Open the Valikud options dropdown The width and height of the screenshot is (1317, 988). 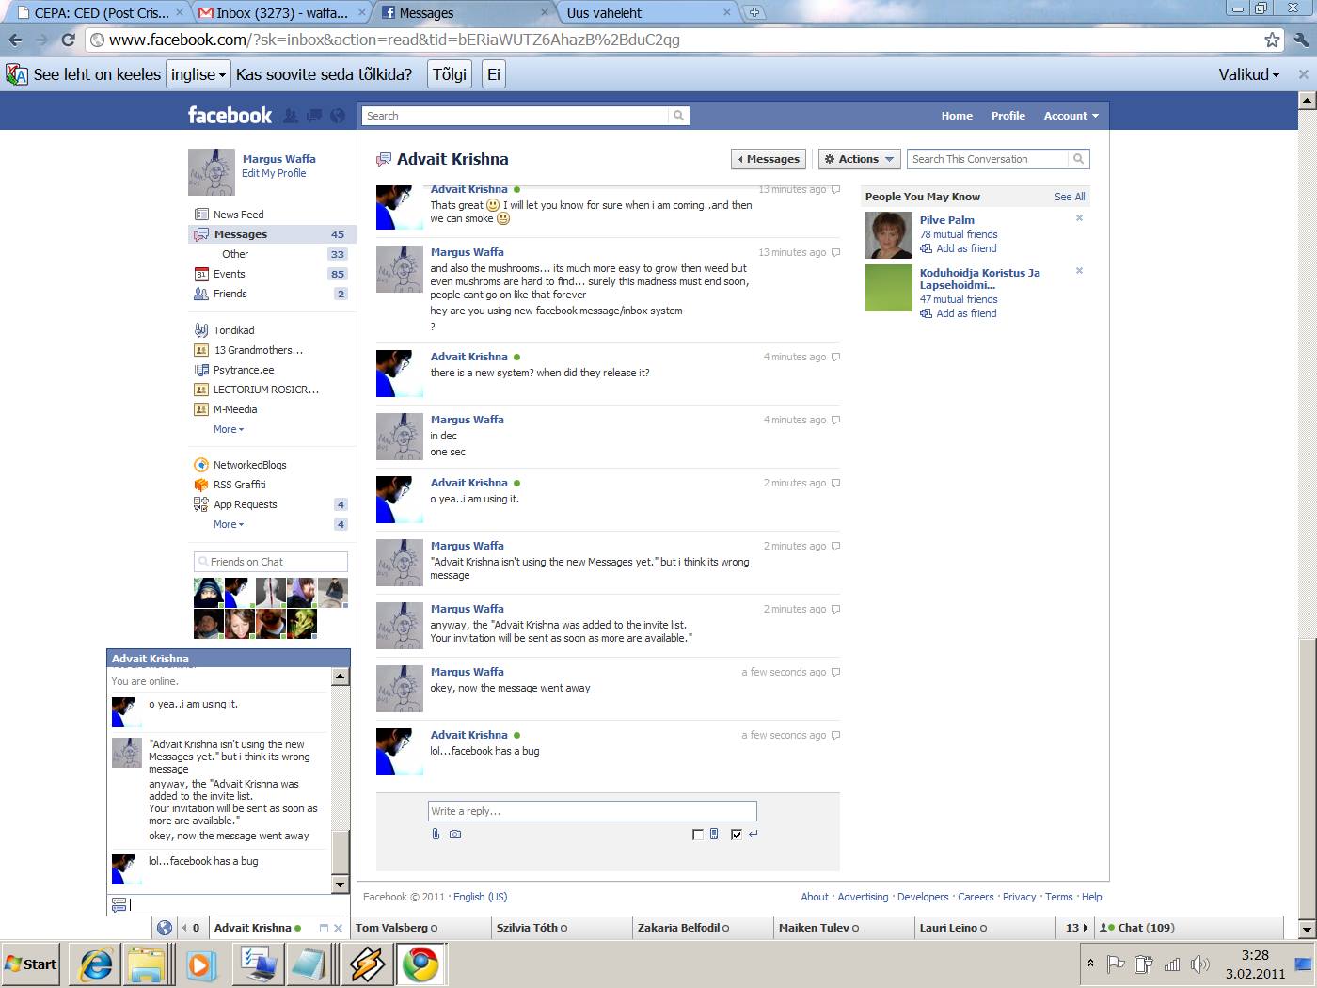click(x=1248, y=74)
